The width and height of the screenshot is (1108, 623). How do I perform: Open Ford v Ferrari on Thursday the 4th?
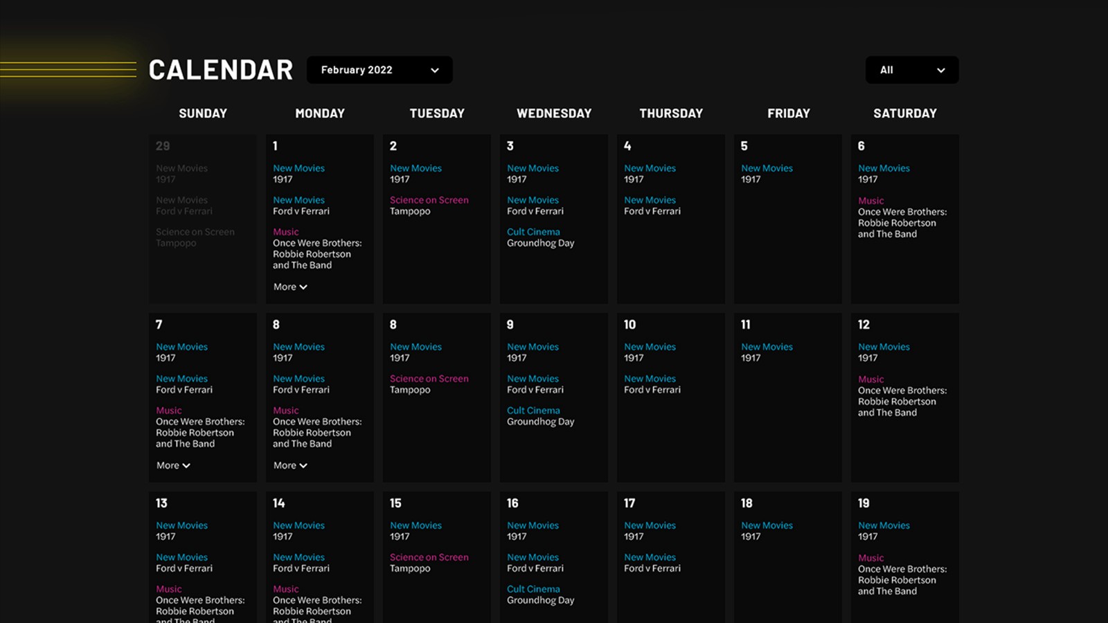652,211
